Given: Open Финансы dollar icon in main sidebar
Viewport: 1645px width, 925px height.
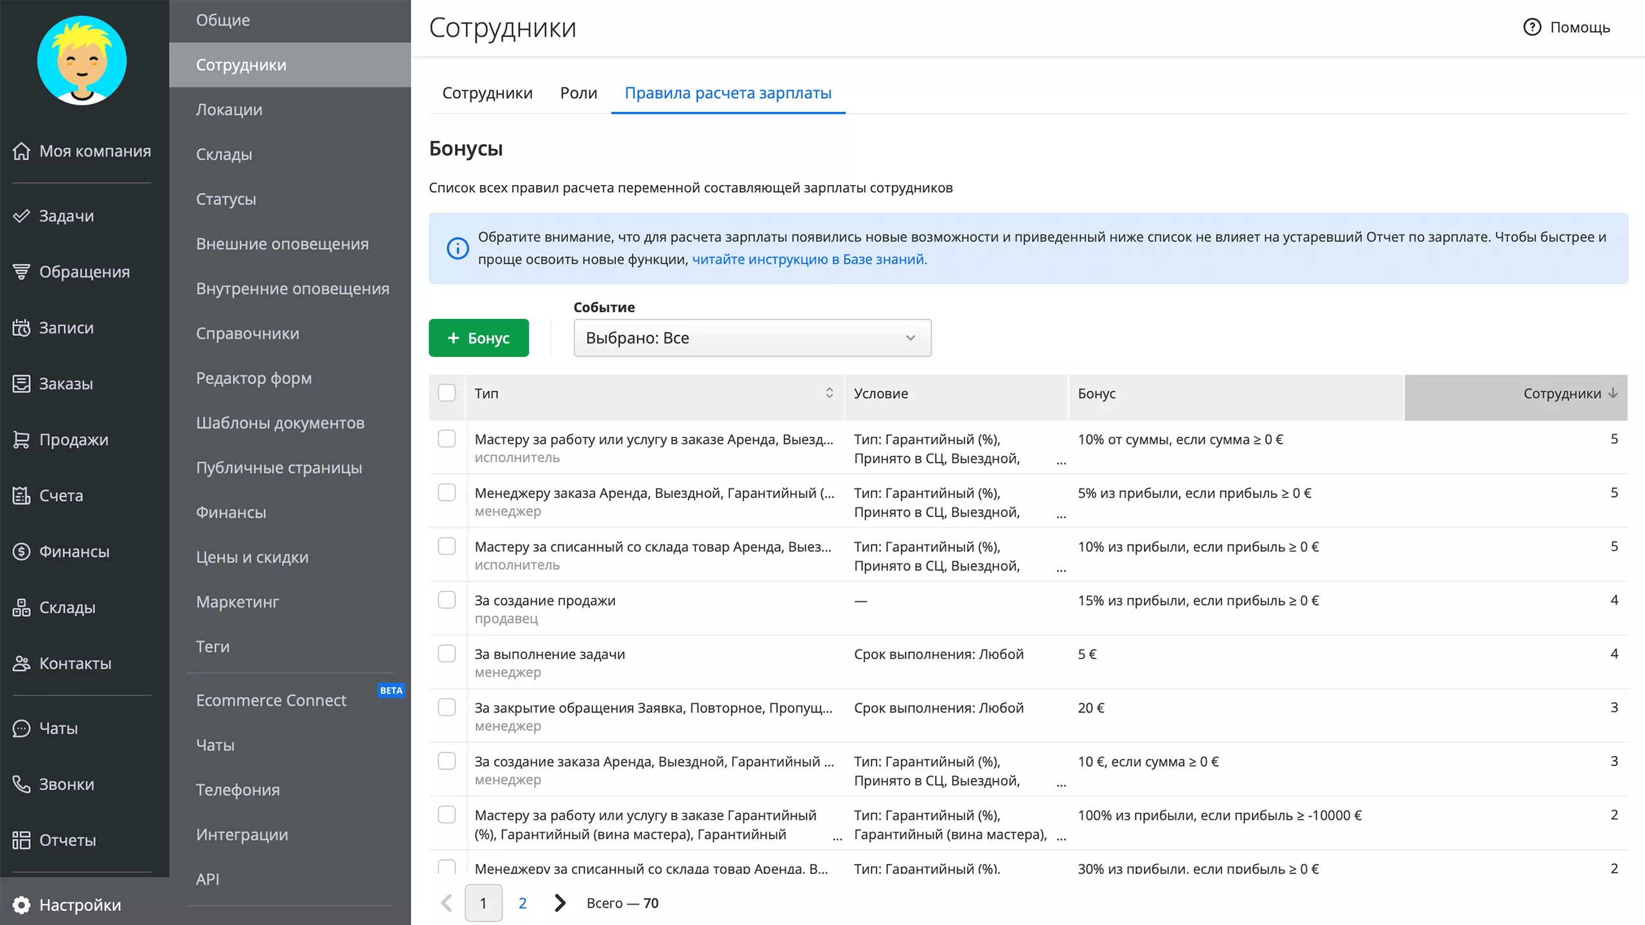Looking at the screenshot, I should pos(21,551).
